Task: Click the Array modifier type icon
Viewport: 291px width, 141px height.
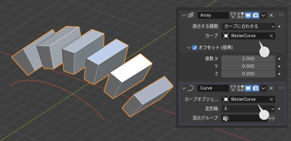Action: (x=191, y=15)
